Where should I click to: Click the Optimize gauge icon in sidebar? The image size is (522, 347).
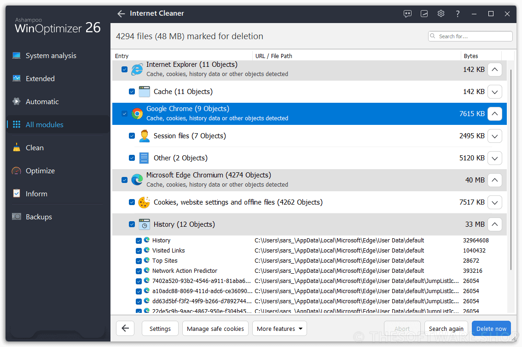tap(16, 171)
